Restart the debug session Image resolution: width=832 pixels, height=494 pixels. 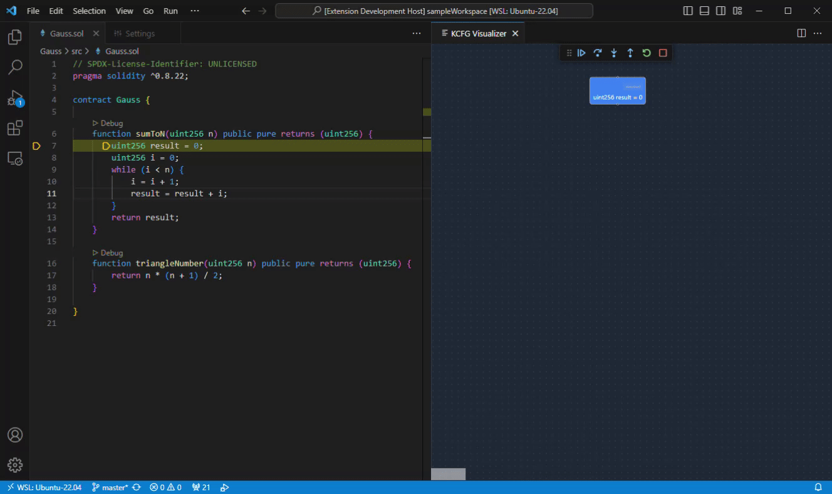tap(647, 53)
